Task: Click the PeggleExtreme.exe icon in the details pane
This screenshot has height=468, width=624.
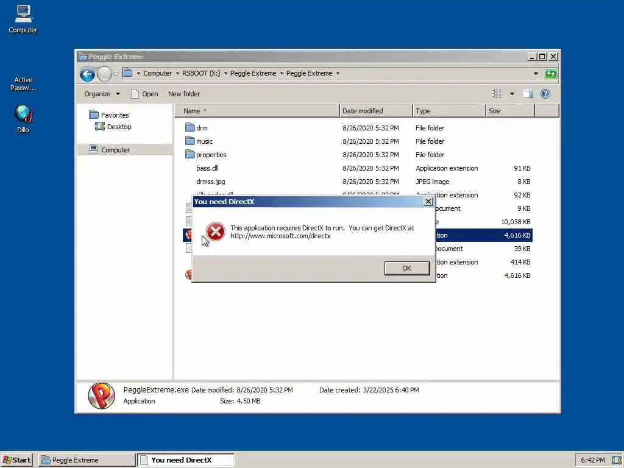Action: 101,396
